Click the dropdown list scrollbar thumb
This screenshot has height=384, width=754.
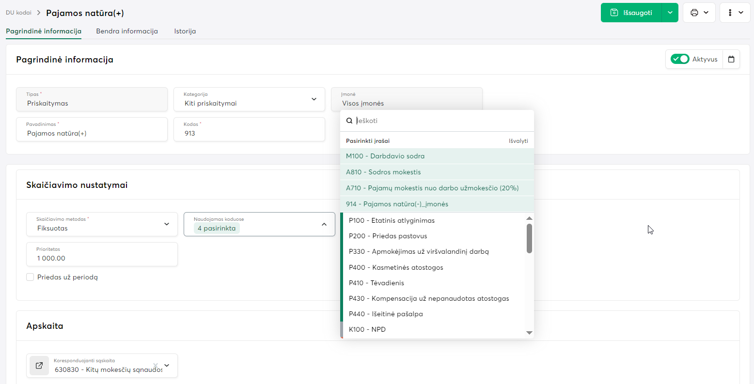(529, 238)
